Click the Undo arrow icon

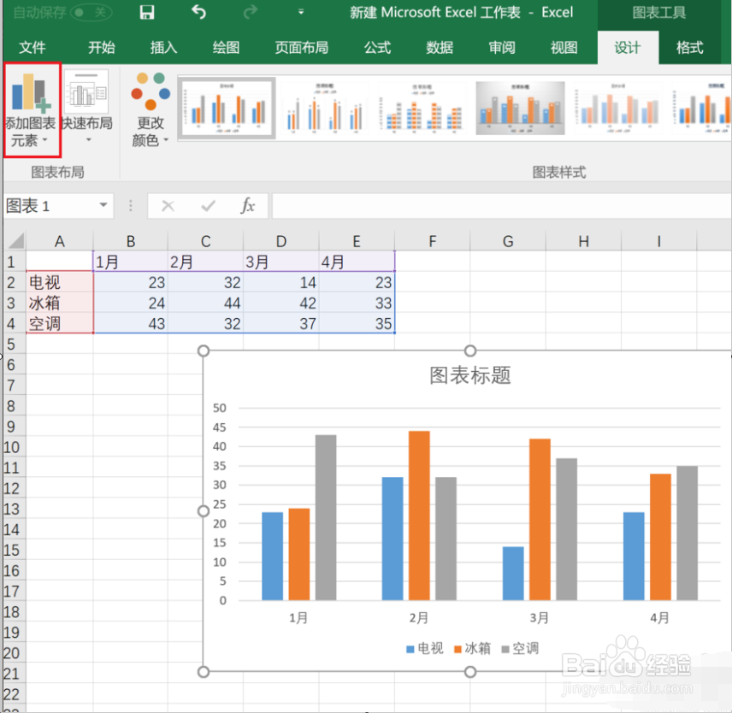[199, 12]
